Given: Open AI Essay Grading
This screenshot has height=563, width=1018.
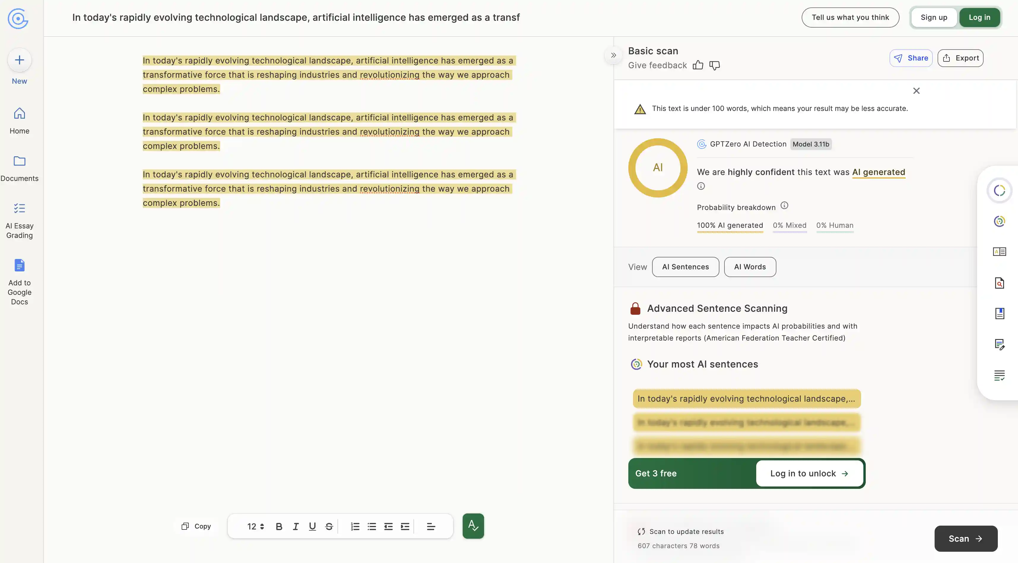Looking at the screenshot, I should click(x=19, y=220).
